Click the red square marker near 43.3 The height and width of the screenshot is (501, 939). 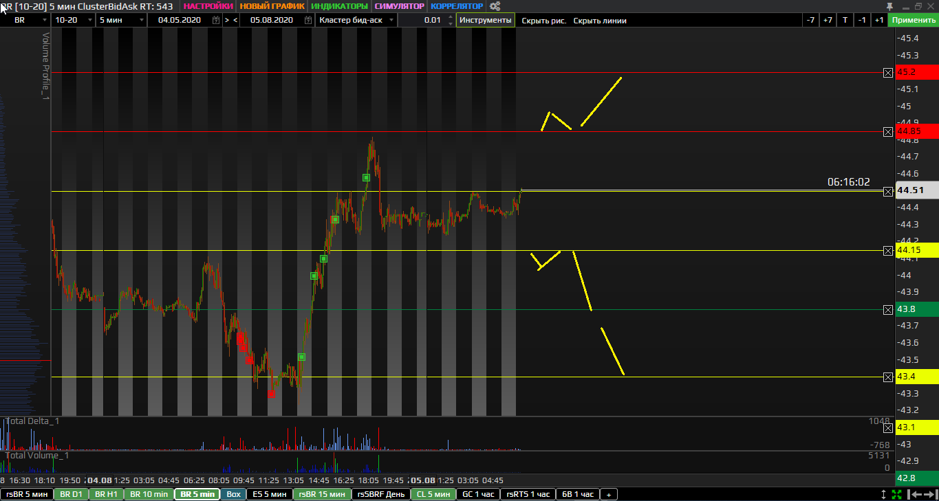pos(271,394)
